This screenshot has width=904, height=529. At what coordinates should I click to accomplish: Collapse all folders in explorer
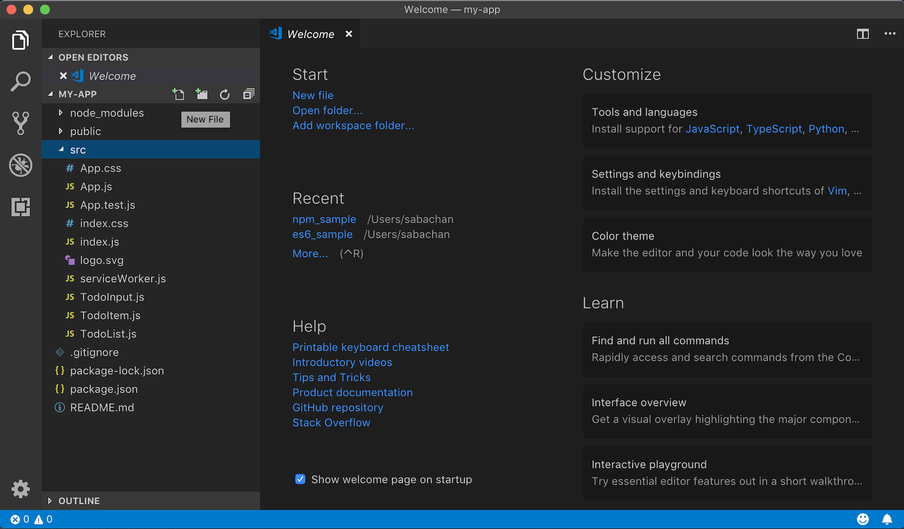(248, 94)
